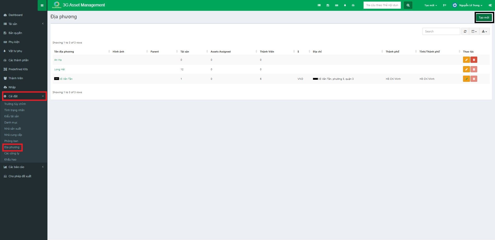Collapse the Cài đặt sidebar menu

click(x=24, y=96)
